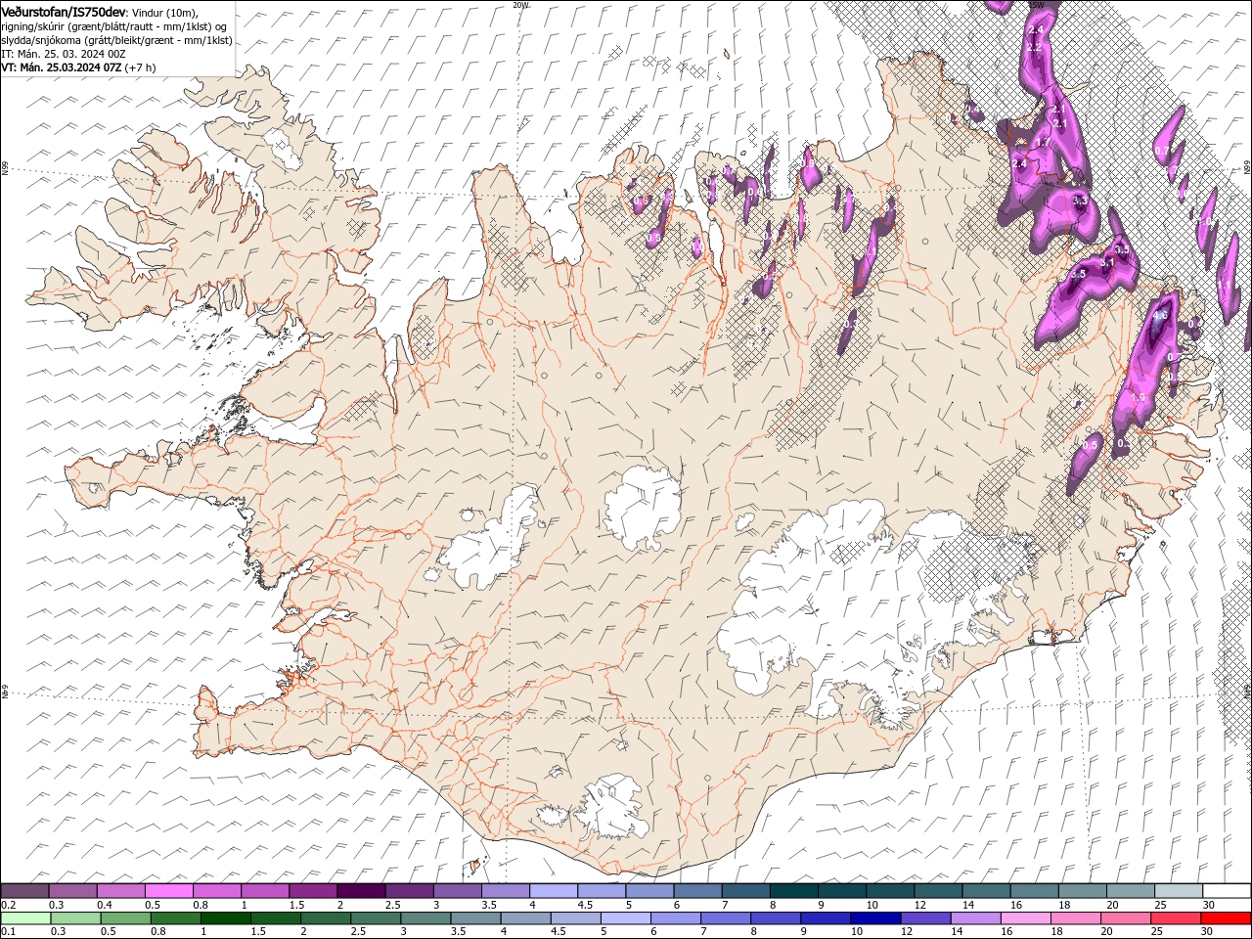Click the 3.1 snowfall value on the map
The height and width of the screenshot is (939, 1252).
coord(1107,263)
